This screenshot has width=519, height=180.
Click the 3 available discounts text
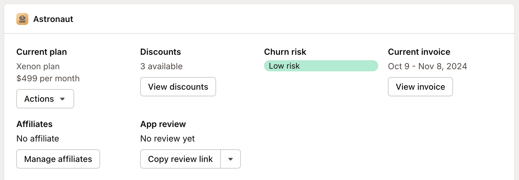(161, 66)
